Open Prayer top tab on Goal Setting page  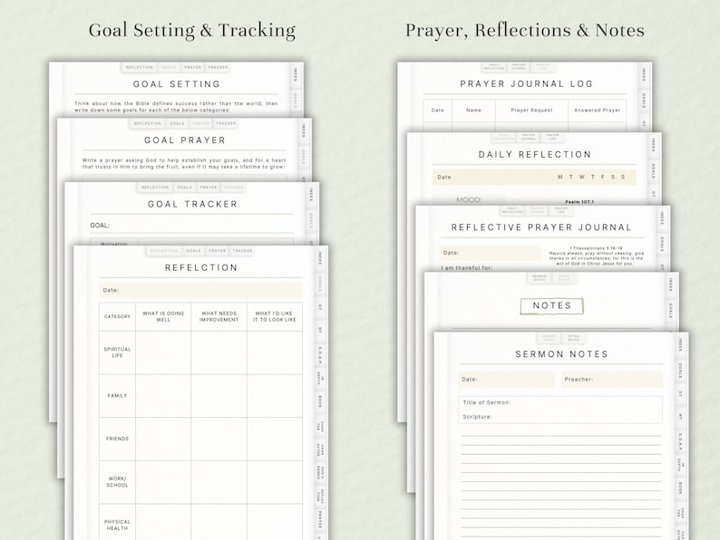click(192, 67)
